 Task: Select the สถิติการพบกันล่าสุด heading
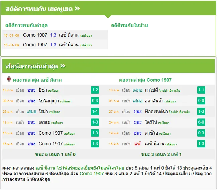[x=26, y=25]
